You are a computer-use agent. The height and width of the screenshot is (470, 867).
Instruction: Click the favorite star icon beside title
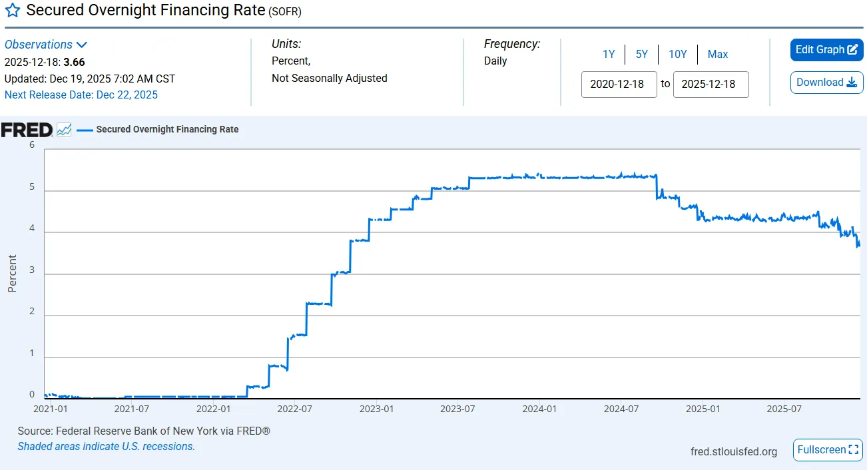pos(13,11)
